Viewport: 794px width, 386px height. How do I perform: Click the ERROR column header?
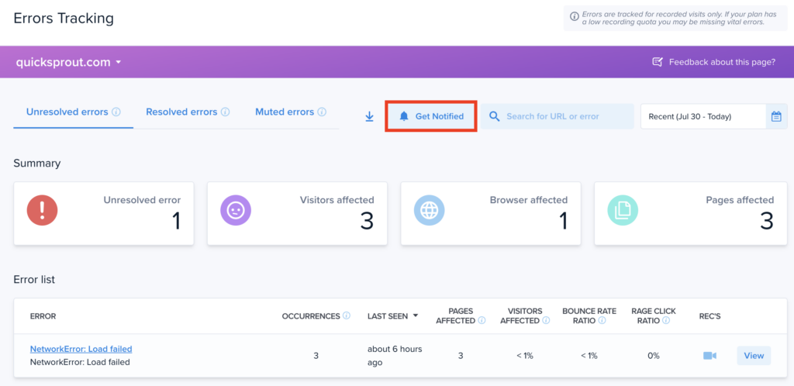pos(43,316)
